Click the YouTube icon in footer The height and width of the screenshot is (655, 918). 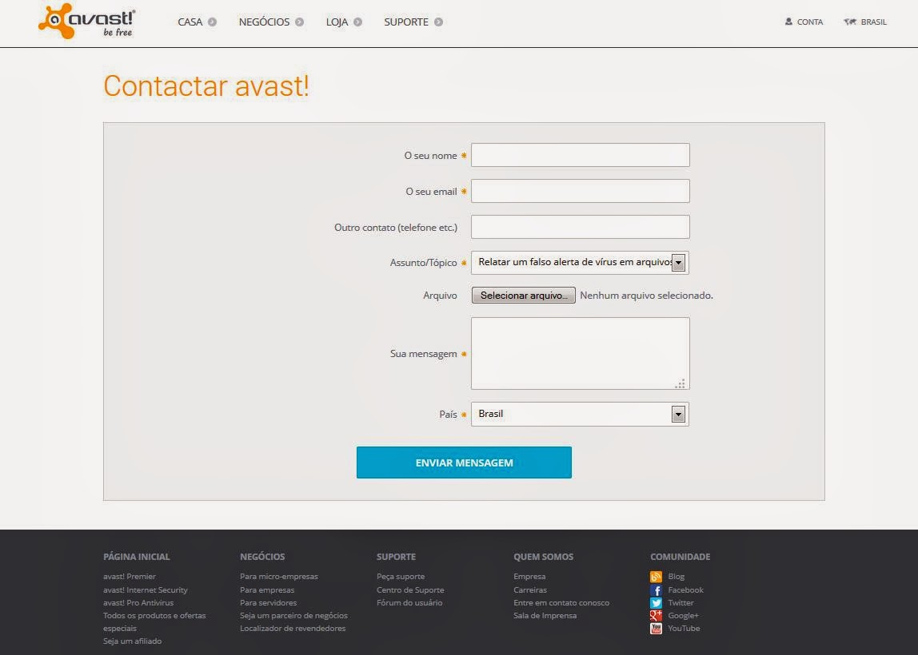[657, 629]
